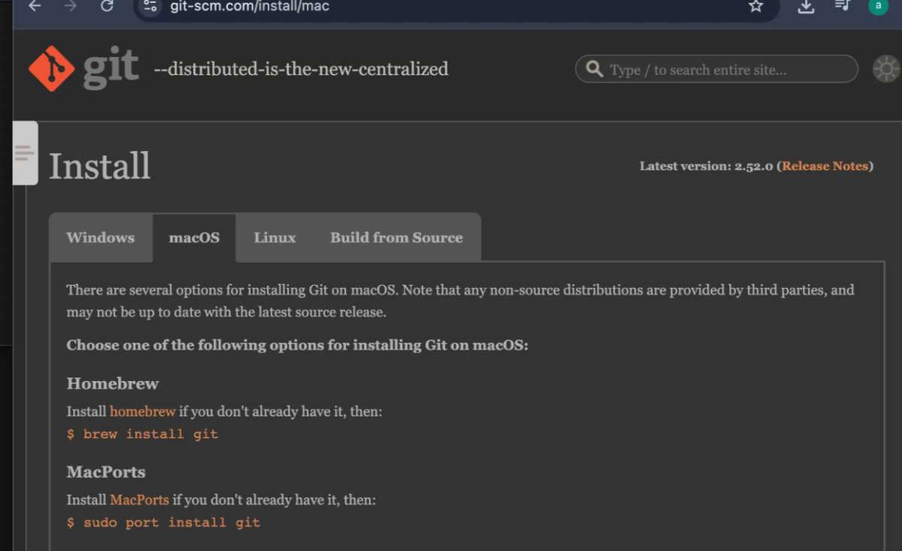This screenshot has height=551, width=902.
Task: Click the browser forward arrow
Action: point(71,6)
